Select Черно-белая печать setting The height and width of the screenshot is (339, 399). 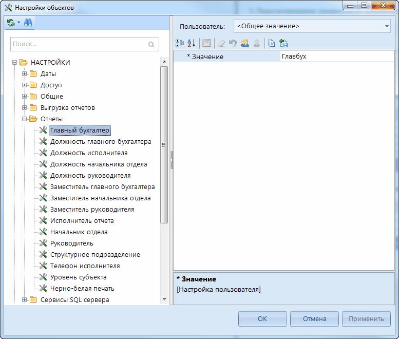pyautogui.click(x=82, y=289)
